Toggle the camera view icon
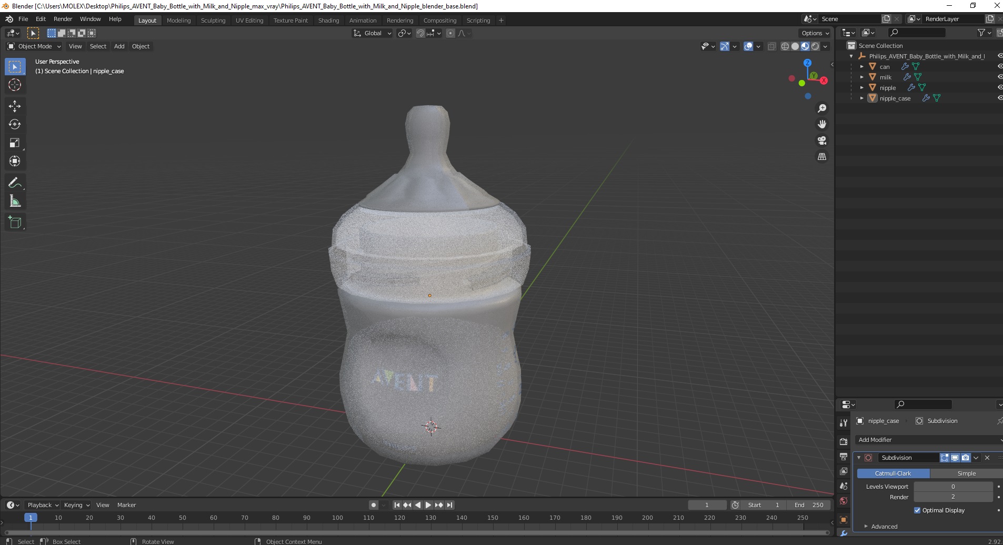Image resolution: width=1003 pixels, height=545 pixels. pyautogui.click(x=822, y=140)
